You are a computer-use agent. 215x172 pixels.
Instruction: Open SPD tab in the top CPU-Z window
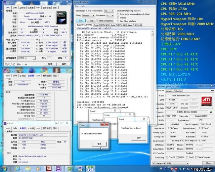click(38, 8)
